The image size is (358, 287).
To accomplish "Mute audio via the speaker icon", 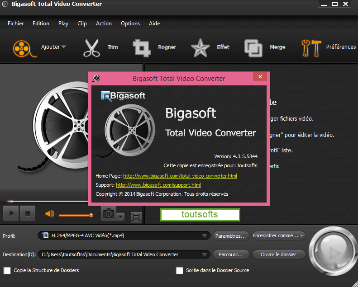I will point(50,214).
